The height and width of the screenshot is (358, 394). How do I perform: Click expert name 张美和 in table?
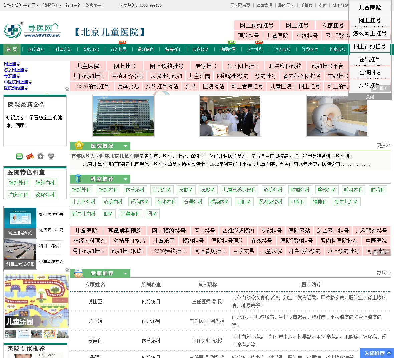(x=95, y=341)
